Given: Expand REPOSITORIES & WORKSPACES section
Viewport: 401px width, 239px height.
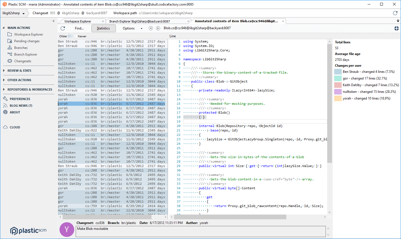Looking at the screenshot, I should click(x=4, y=89).
